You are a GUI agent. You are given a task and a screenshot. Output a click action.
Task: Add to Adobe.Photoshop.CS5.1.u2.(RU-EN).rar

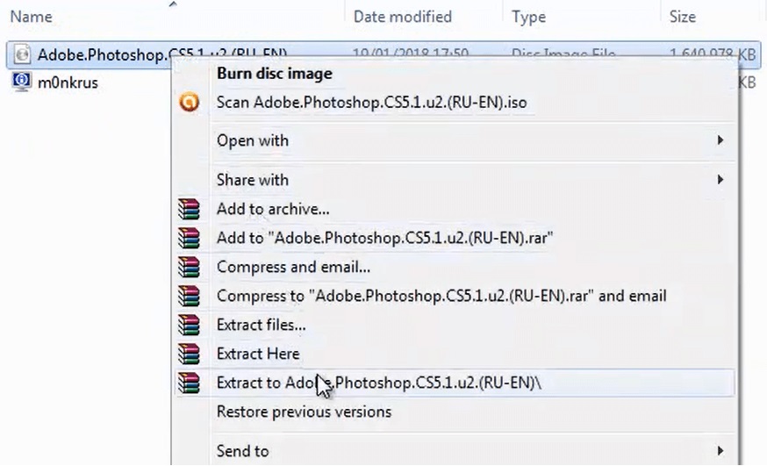click(385, 238)
